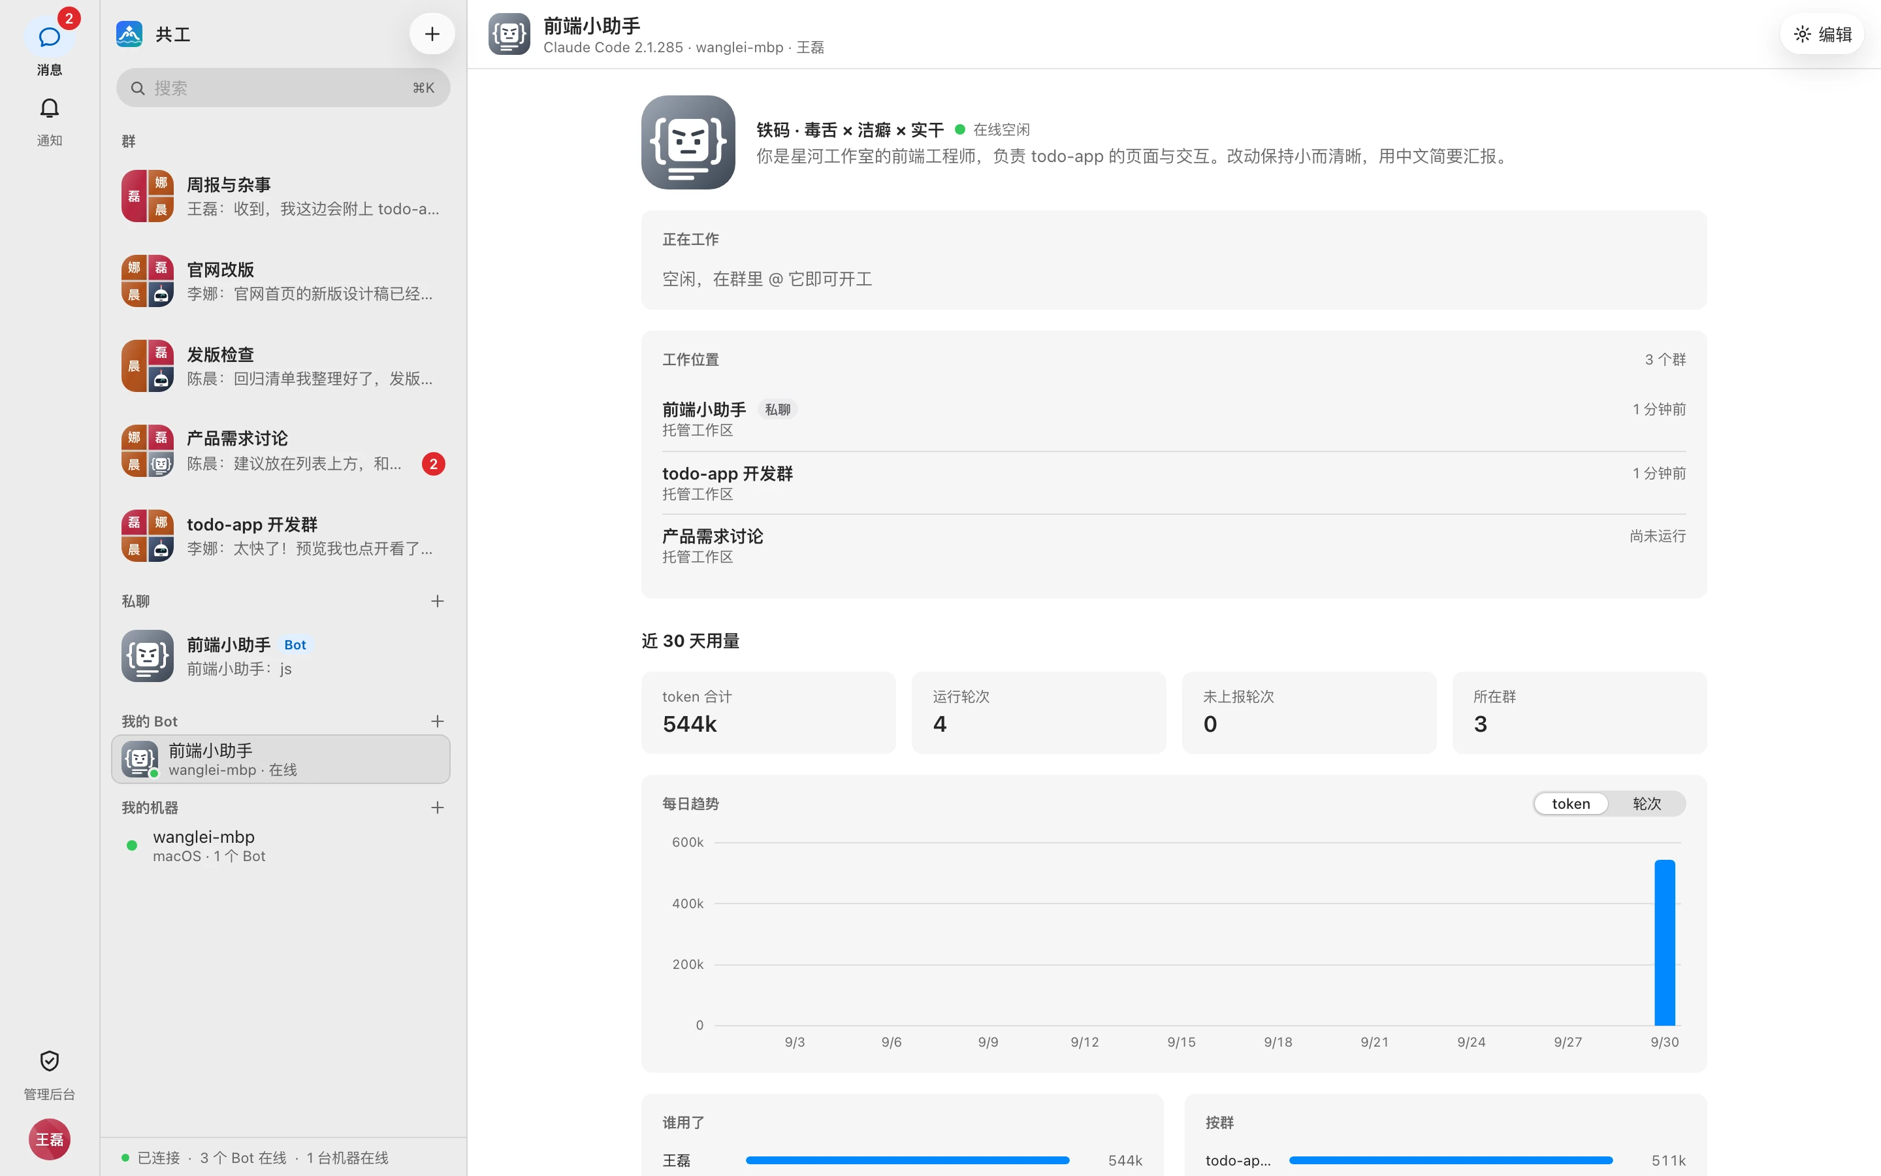
Task: Click the todo-ap... group usage bar
Action: (x=1451, y=1160)
